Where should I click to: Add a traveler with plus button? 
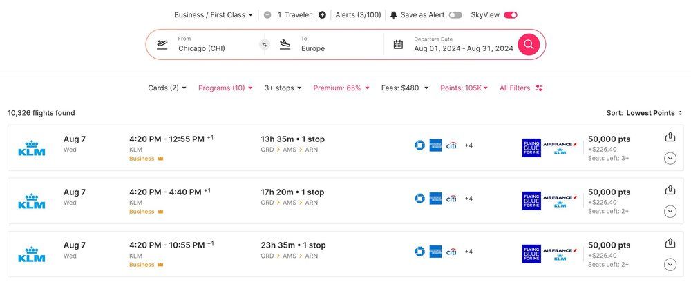[322, 14]
